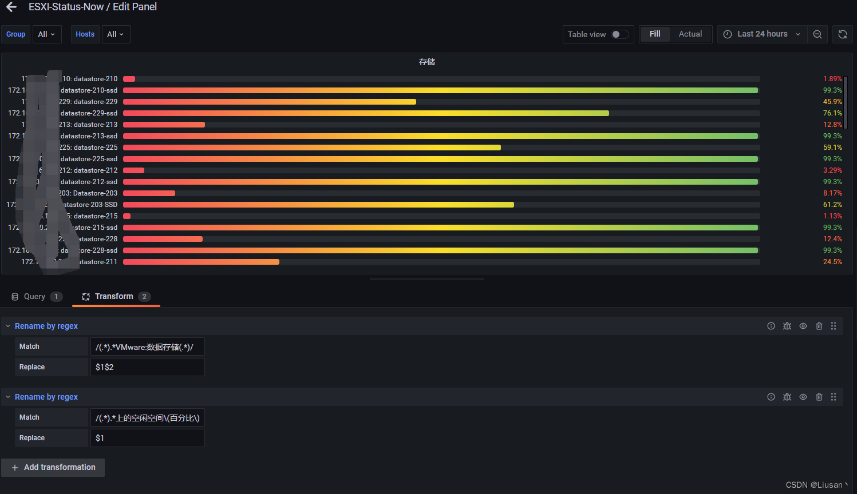This screenshot has width=857, height=494.
Task: Show help for second Rename by regex
Action: tap(771, 397)
